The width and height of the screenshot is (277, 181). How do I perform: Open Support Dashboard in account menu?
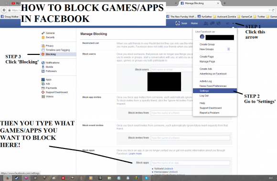point(211,108)
